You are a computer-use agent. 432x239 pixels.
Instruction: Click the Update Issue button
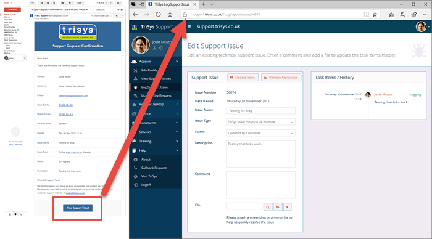coord(243,78)
